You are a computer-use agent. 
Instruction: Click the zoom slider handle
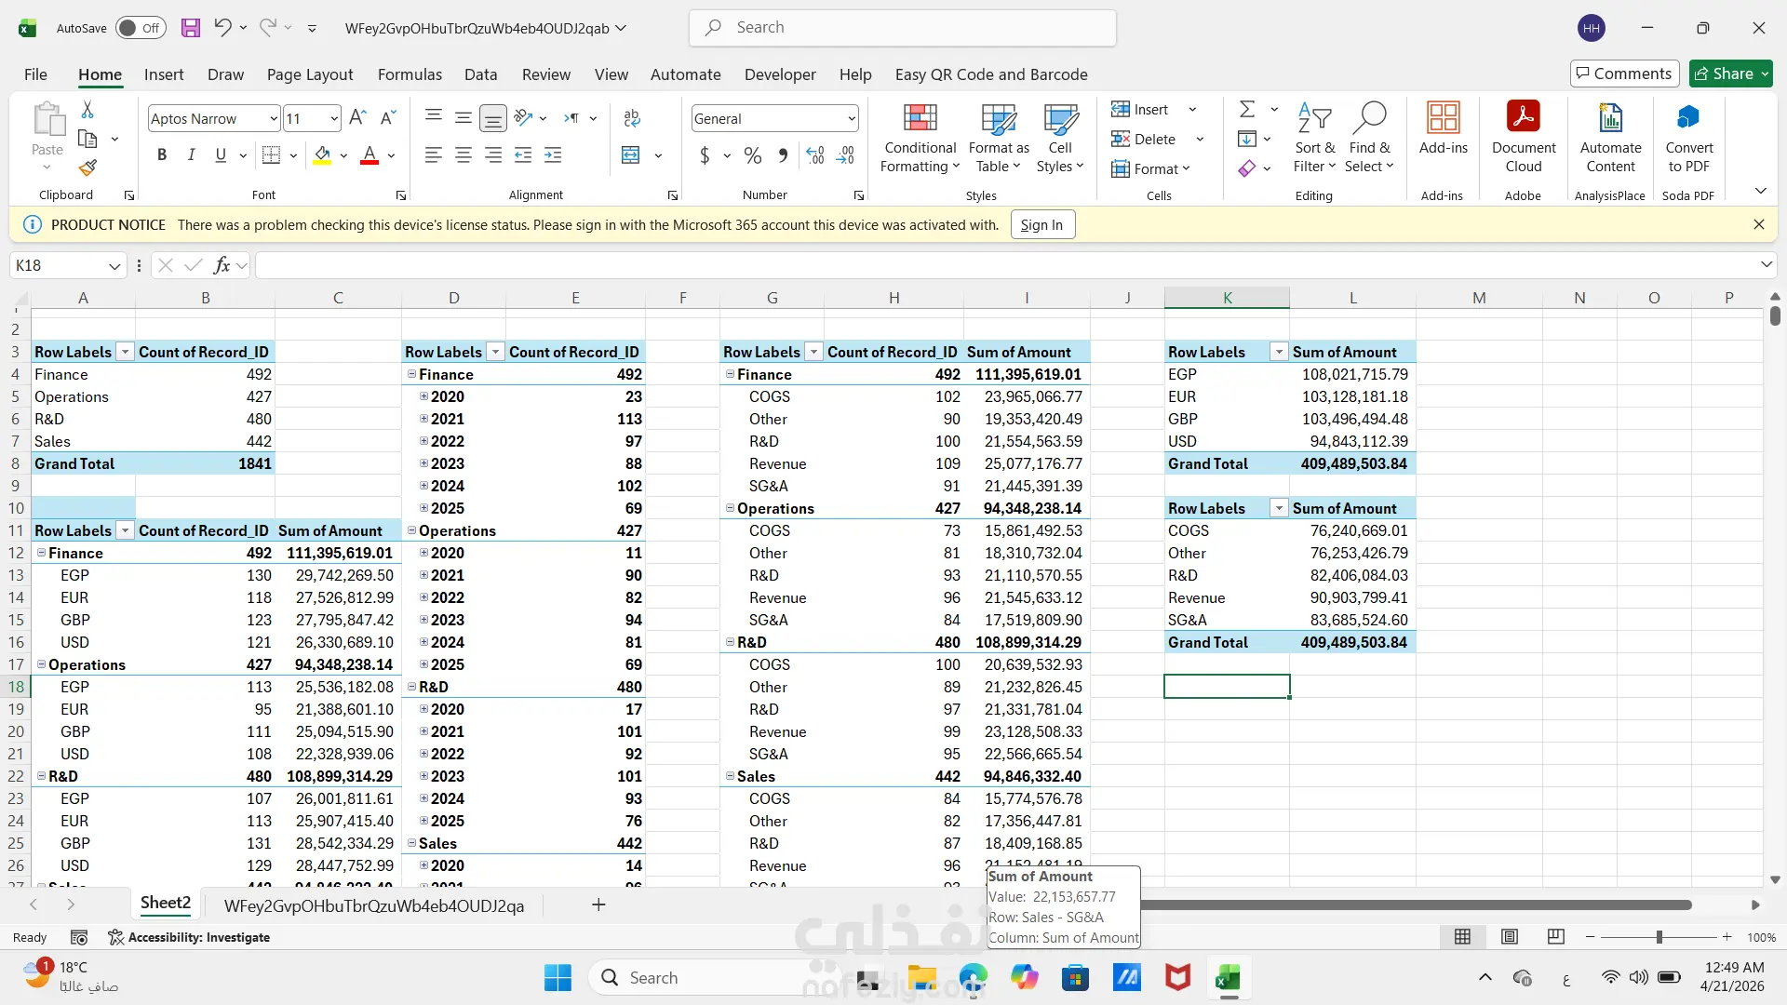(1659, 937)
